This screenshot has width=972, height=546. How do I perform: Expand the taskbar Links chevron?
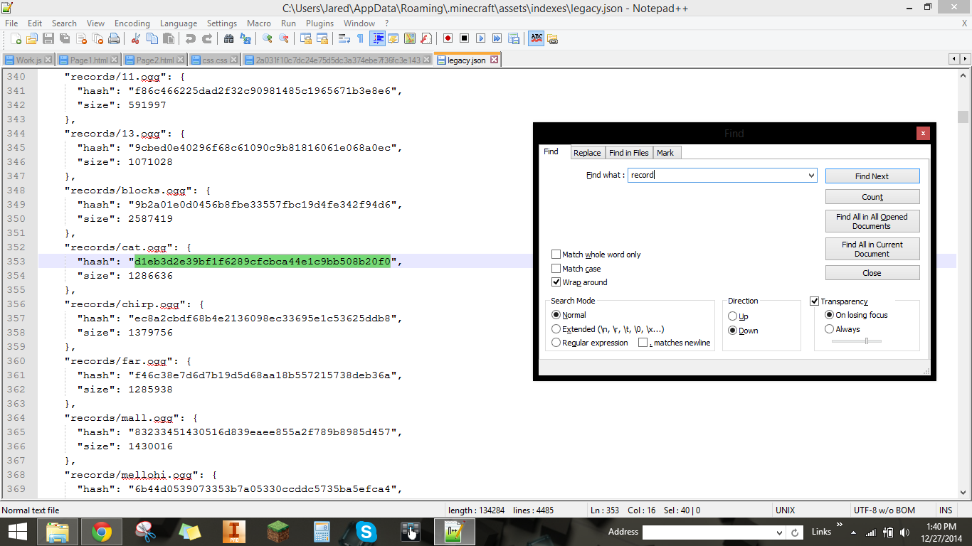[x=840, y=525]
